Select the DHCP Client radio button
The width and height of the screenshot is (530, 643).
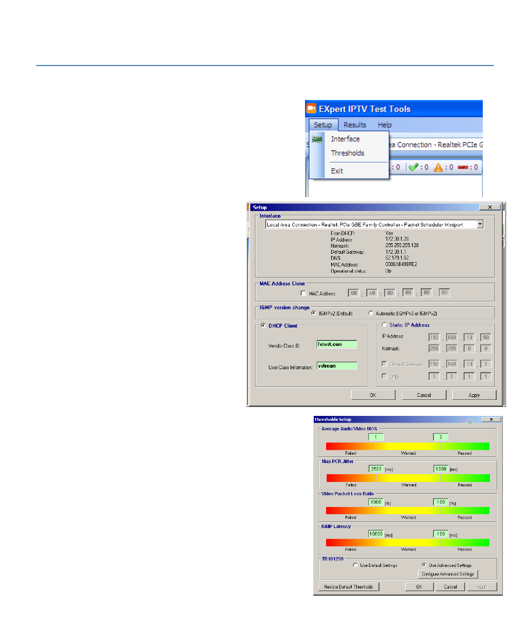(x=263, y=325)
